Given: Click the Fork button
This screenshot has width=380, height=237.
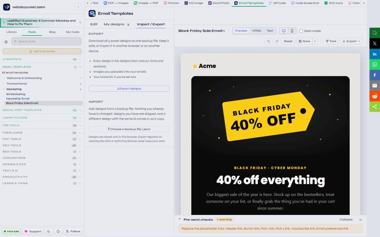Looking at the screenshot, I should click(331, 41).
